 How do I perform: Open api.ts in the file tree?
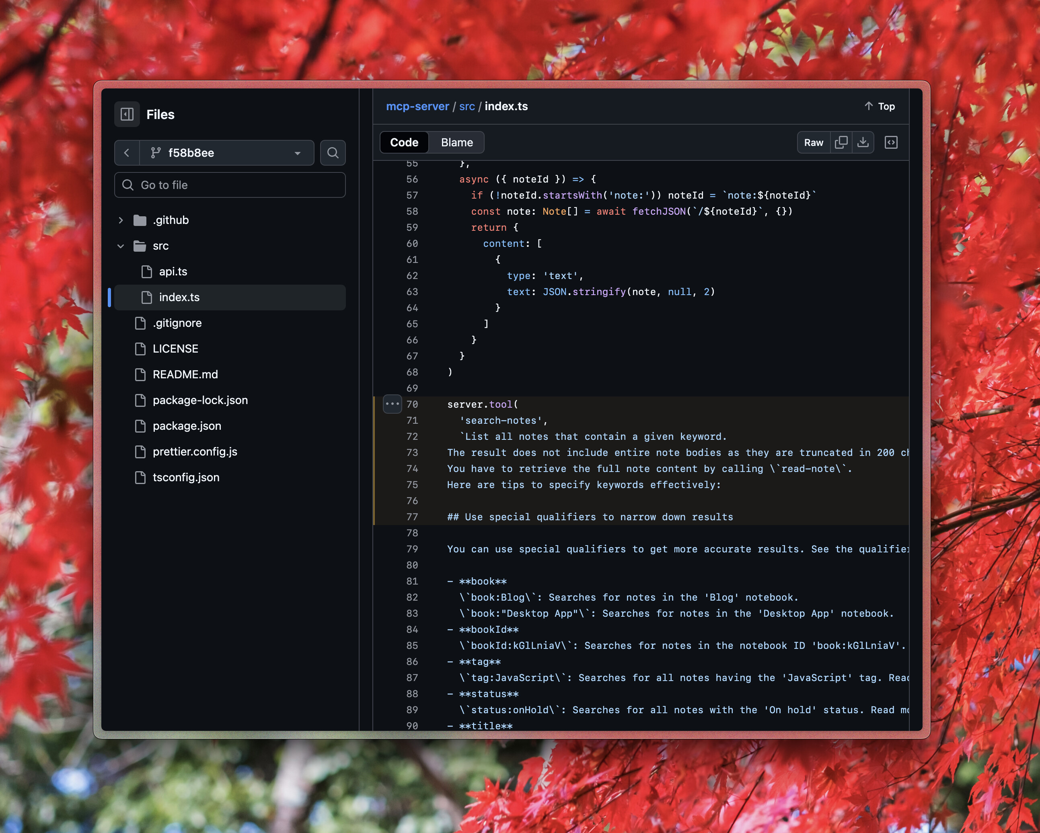tap(173, 271)
